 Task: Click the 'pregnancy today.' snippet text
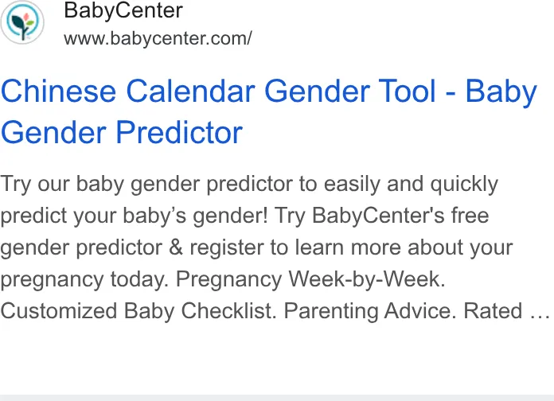pos(84,279)
